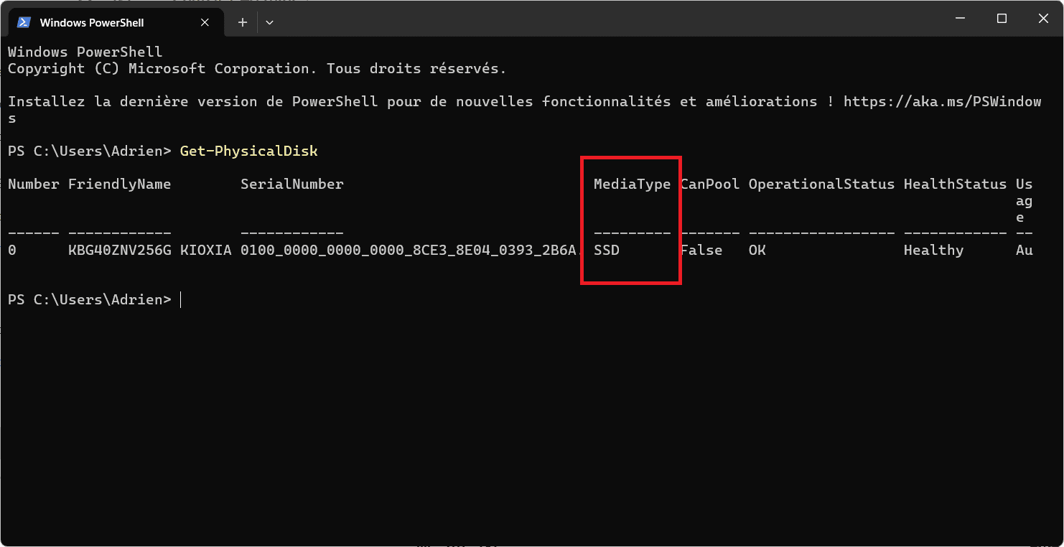Screen dimensions: 1064x547
Task: Click the SerialNumber column header
Action: (292, 184)
